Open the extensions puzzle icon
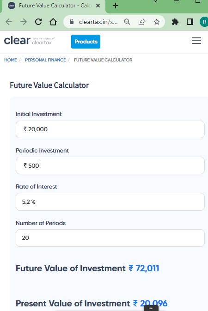 point(175,22)
